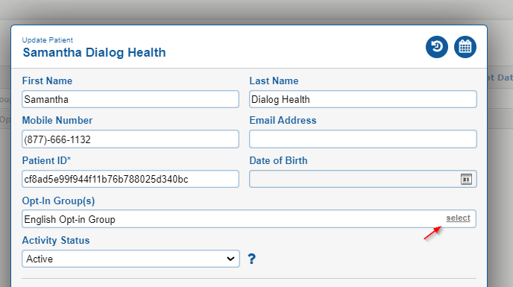This screenshot has height=287, width=513.
Task: Click the Activity Status help question mark
Action: coord(251,259)
